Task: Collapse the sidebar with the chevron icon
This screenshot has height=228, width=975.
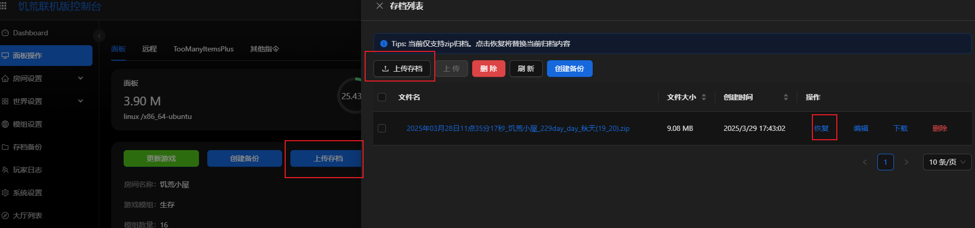Action: (x=99, y=36)
